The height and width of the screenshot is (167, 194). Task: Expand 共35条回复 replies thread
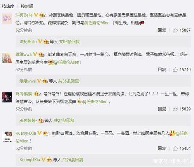68,81
